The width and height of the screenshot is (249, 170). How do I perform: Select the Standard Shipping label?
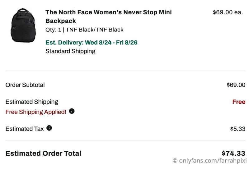point(70,51)
